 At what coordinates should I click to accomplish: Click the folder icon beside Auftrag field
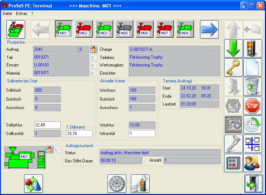point(94,49)
